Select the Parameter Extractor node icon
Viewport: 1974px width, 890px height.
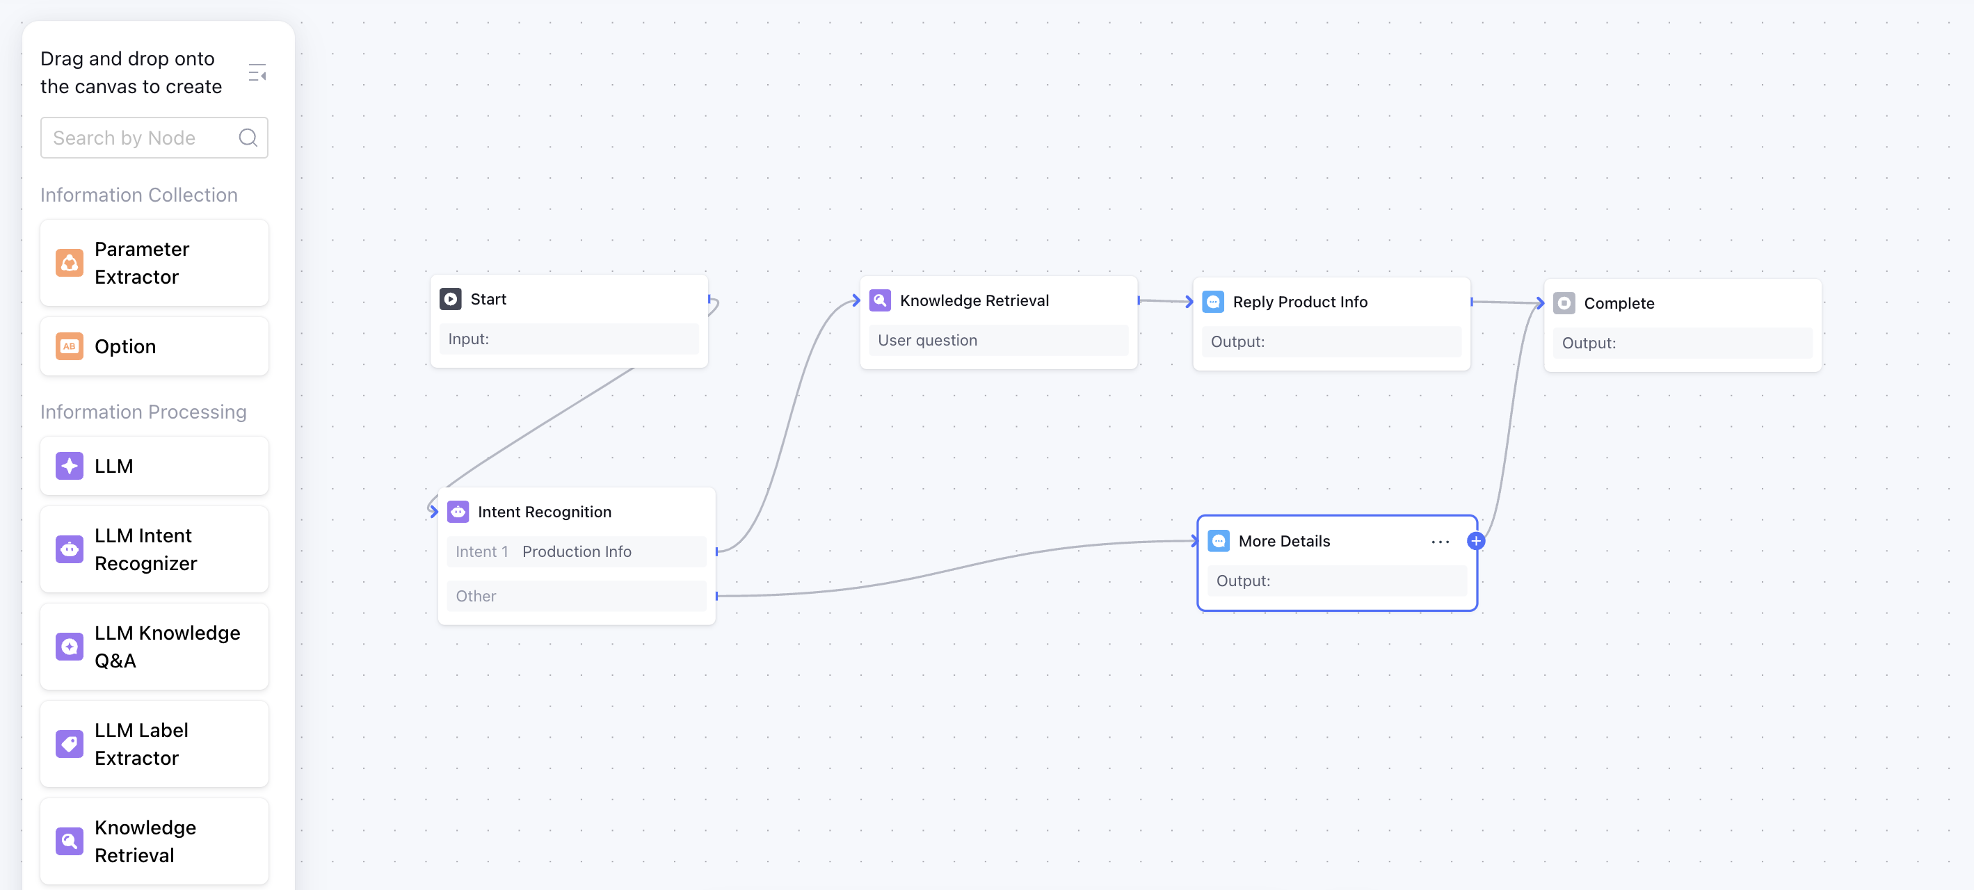(x=70, y=263)
